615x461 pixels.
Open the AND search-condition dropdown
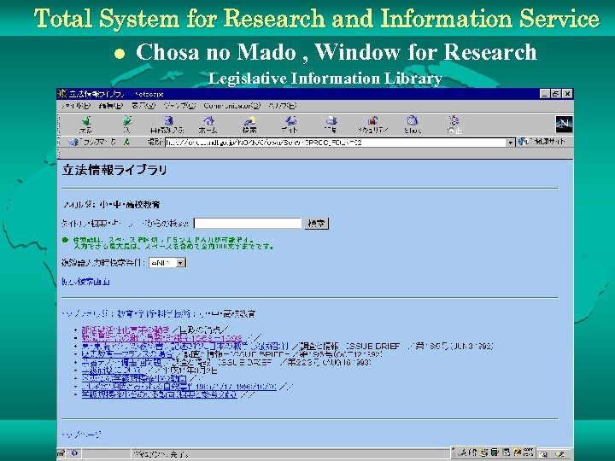coord(167,263)
